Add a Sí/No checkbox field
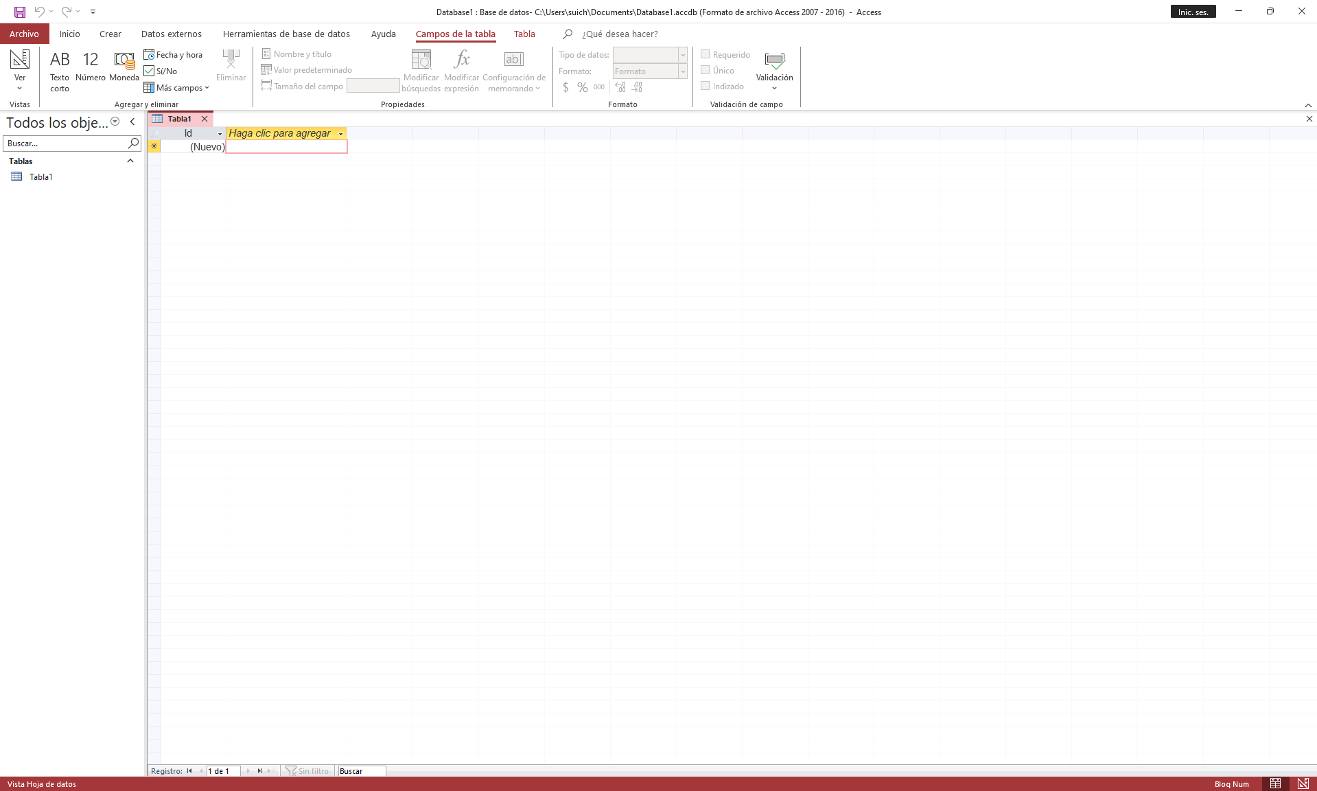 pos(161,71)
